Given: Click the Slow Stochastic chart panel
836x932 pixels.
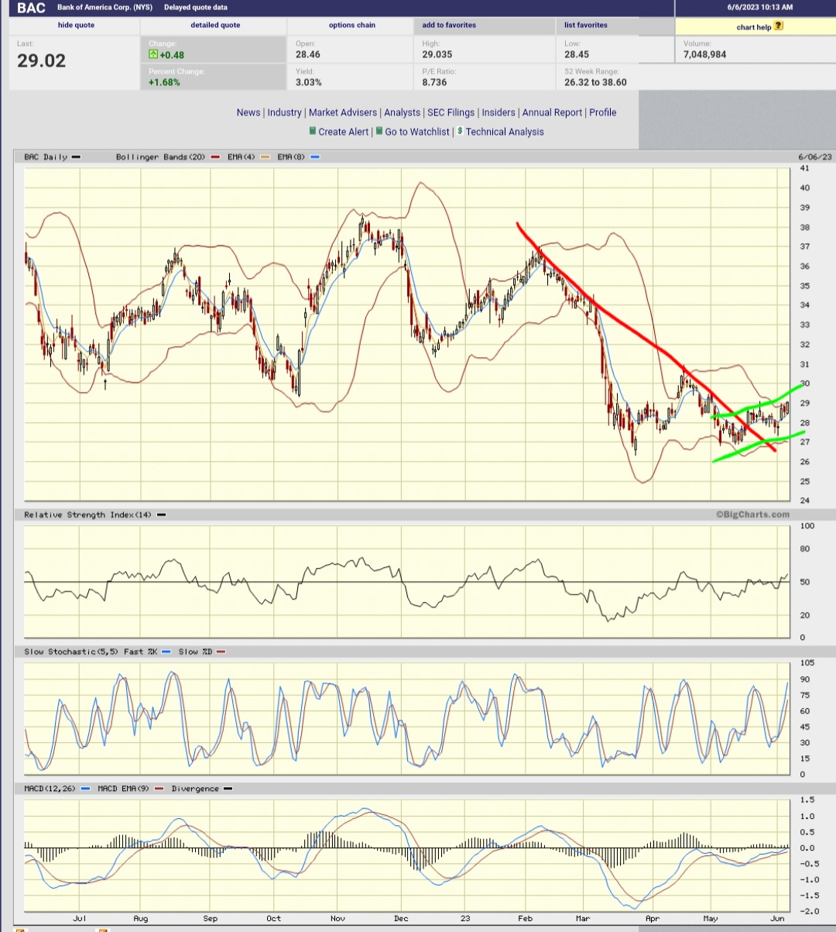Looking at the screenshot, I should (407, 718).
